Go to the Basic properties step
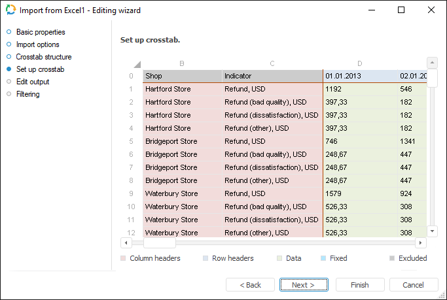This screenshot has width=447, height=300. [41, 32]
